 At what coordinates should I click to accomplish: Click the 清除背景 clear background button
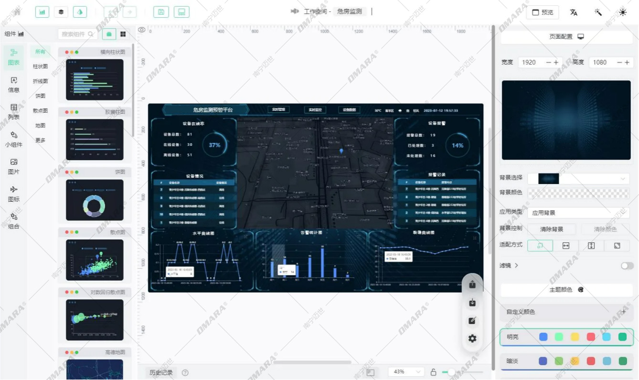click(x=551, y=229)
